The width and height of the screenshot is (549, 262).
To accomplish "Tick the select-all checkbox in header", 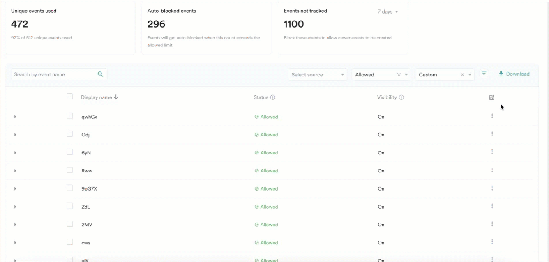I will pyautogui.click(x=70, y=97).
